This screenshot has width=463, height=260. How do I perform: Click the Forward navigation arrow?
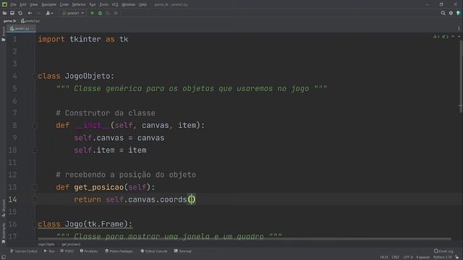point(38,13)
